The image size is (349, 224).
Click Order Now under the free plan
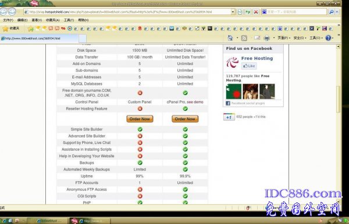point(140,119)
